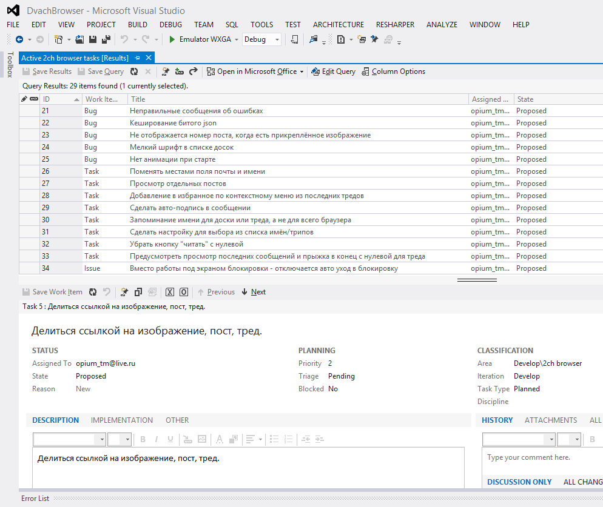Toggle bullet list in description toolbar
The height and width of the screenshot is (507, 603).
pyautogui.click(x=274, y=439)
